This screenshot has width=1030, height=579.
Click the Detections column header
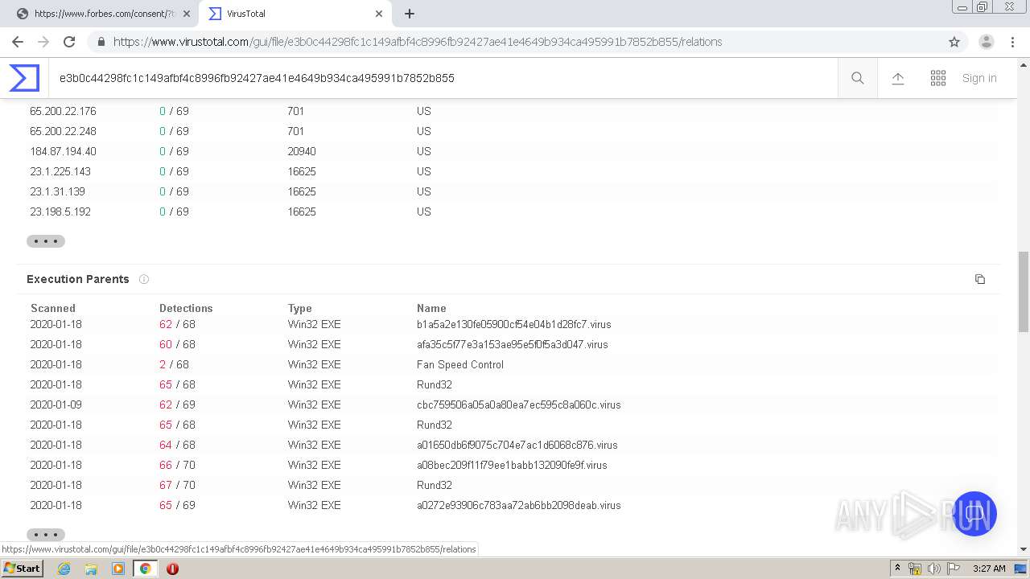[186, 308]
